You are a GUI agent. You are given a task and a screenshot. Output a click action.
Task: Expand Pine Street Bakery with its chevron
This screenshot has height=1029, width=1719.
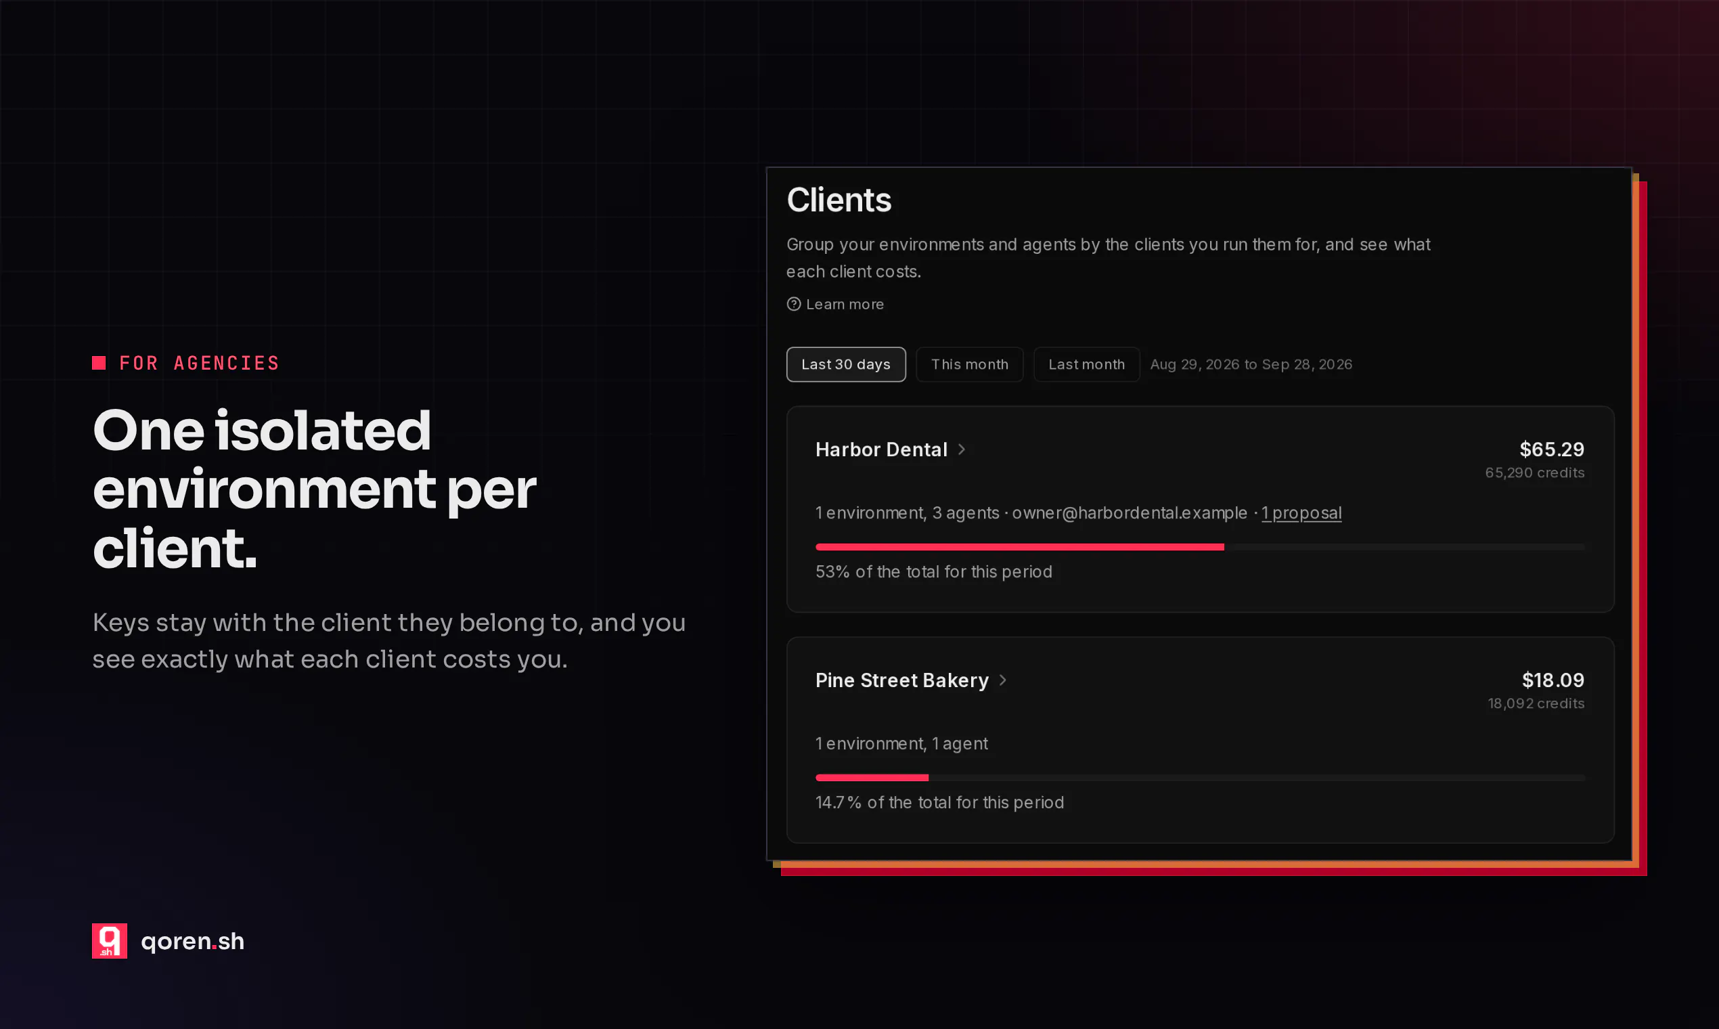[x=1003, y=680]
